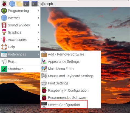Click the Raspberry Pi Configuration raspberry icon
130x113 pixels.
tap(44, 90)
